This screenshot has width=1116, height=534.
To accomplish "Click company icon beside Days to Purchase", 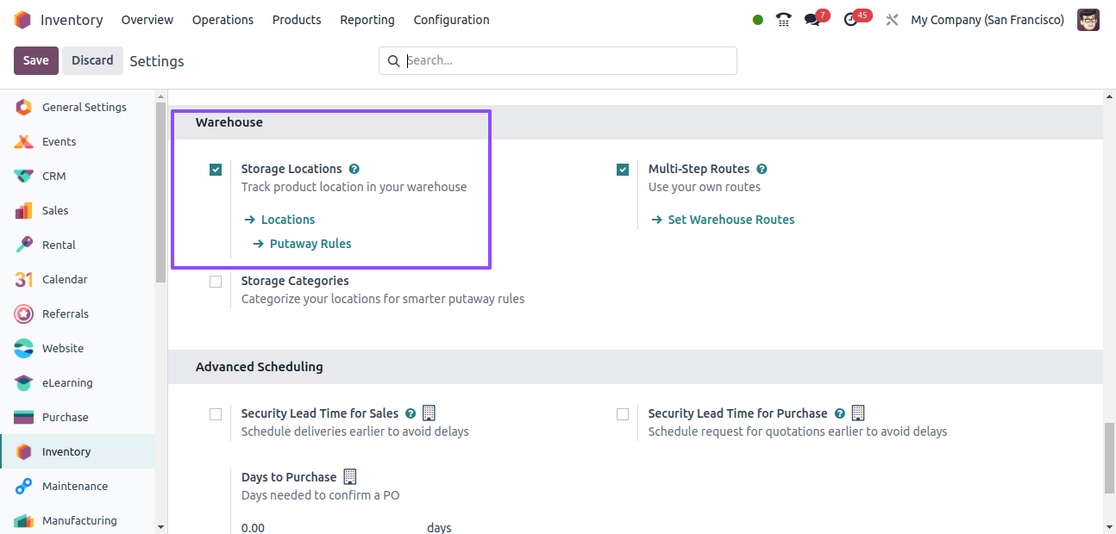I will coord(349,476).
